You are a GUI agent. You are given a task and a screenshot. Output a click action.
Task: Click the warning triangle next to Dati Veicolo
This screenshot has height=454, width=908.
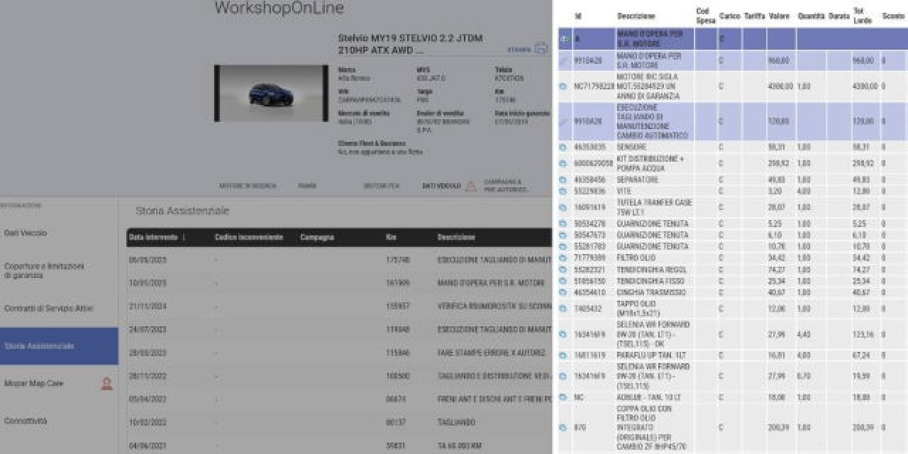471,186
